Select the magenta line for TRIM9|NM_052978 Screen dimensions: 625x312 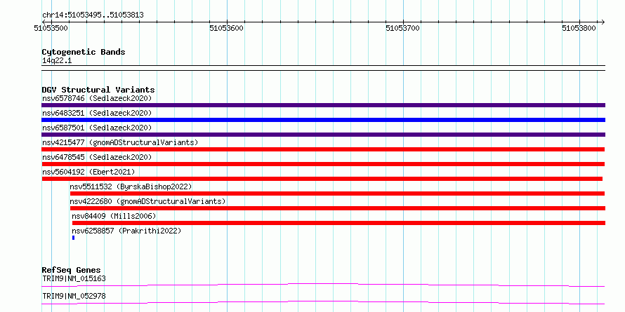(323, 302)
